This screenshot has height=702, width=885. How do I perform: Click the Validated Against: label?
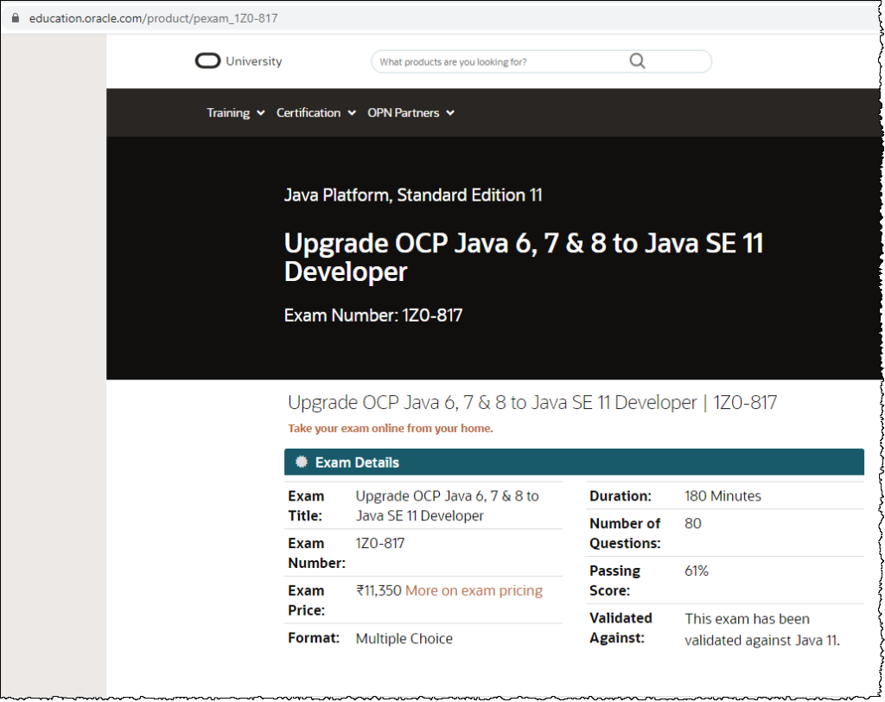[x=621, y=628]
